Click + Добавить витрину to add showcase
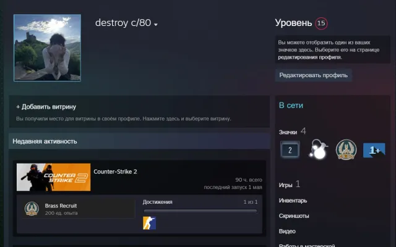396x247 pixels. pos(46,107)
